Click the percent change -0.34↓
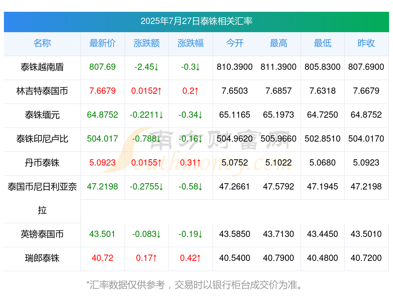Viewport: 393px width, 297px height. pos(191,115)
